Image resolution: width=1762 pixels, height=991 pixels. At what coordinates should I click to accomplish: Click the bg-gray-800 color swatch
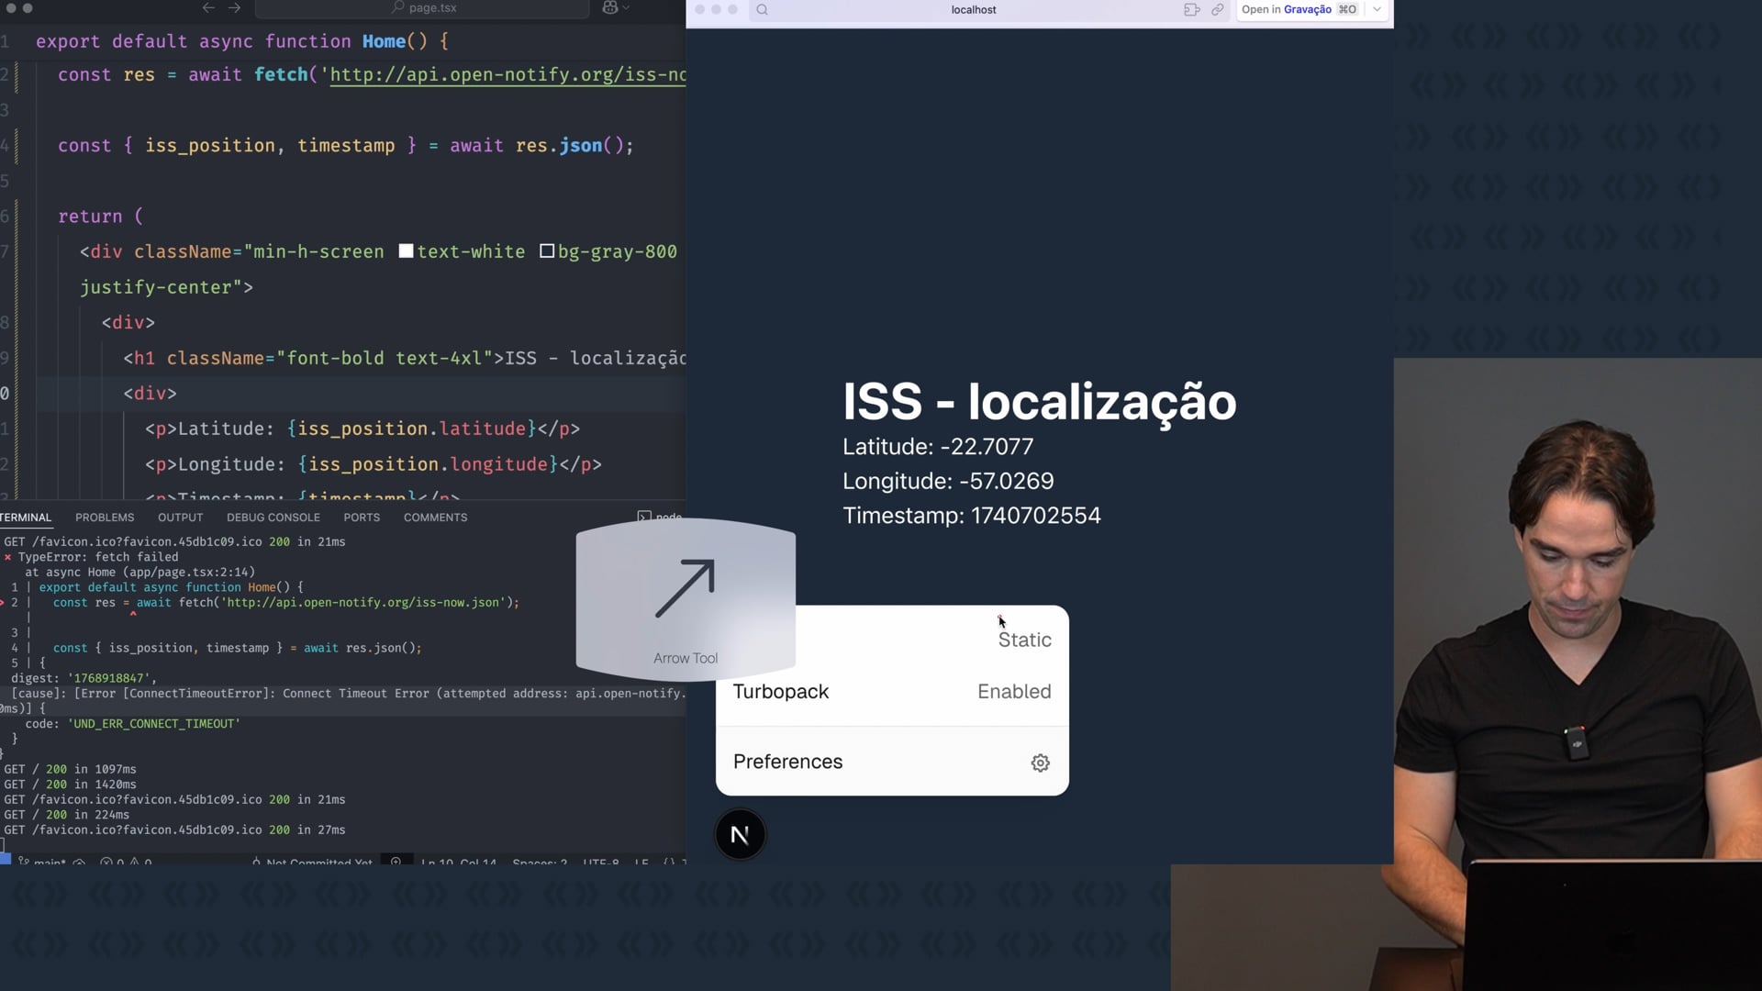point(547,251)
